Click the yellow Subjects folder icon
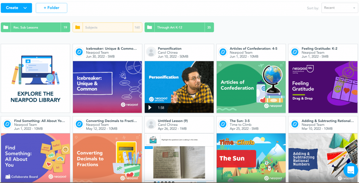Image resolution: width=359 pixels, height=183 pixels. tap(77, 27)
